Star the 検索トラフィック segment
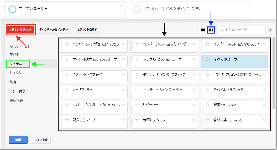The image size is (277, 150). tap(207, 105)
